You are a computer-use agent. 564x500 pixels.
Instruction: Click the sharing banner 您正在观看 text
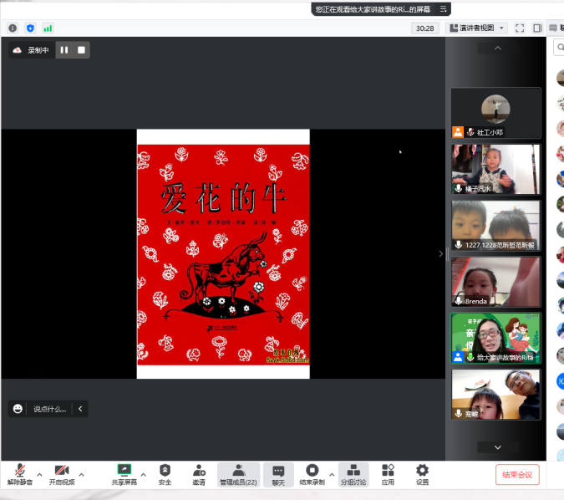click(x=373, y=9)
